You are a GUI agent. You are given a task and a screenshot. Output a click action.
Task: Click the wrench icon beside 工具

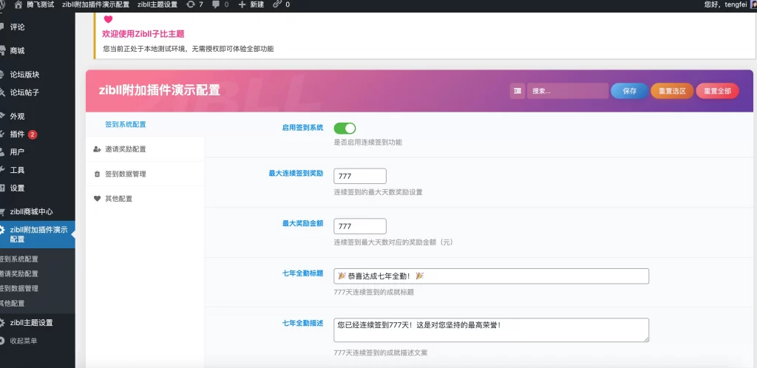click(2, 170)
